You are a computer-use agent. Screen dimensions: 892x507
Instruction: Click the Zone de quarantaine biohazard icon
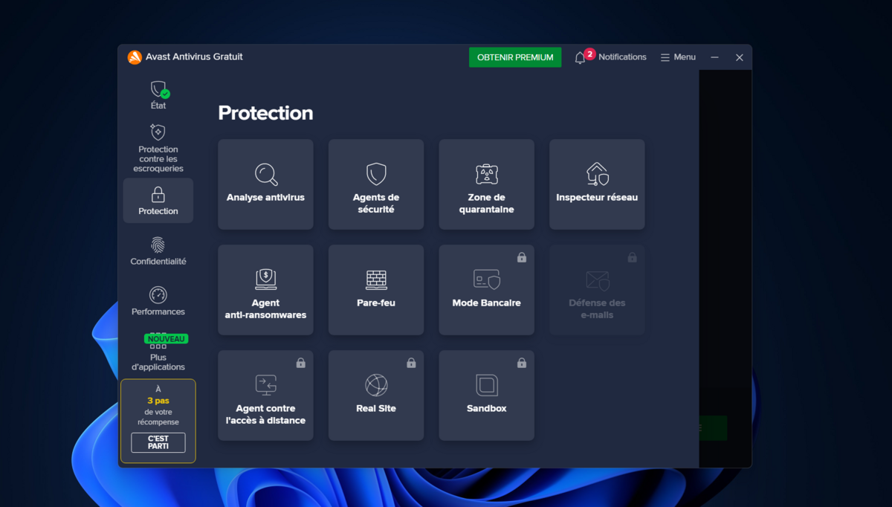(x=487, y=175)
